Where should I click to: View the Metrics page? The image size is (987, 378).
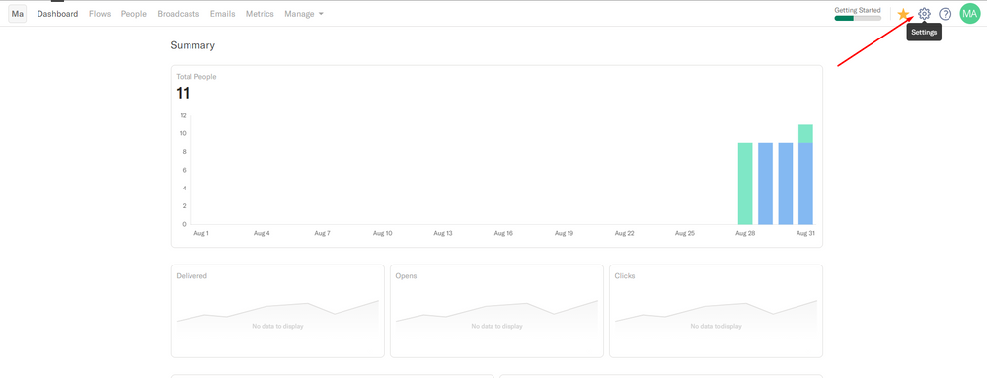(x=260, y=14)
